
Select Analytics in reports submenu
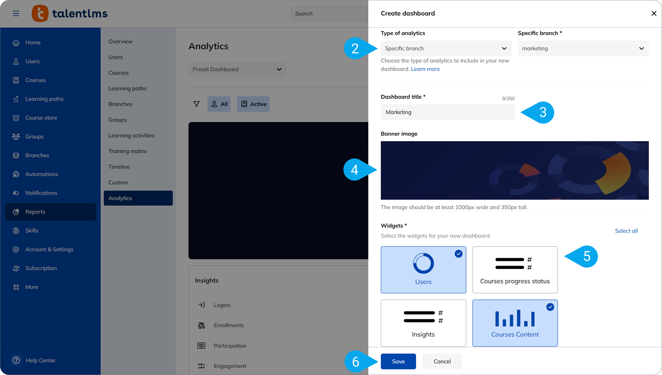[x=138, y=198]
